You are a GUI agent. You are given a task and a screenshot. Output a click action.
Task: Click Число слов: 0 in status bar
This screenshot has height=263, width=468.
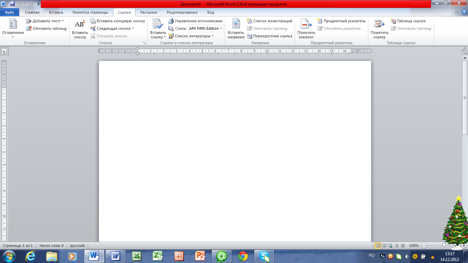click(51, 246)
